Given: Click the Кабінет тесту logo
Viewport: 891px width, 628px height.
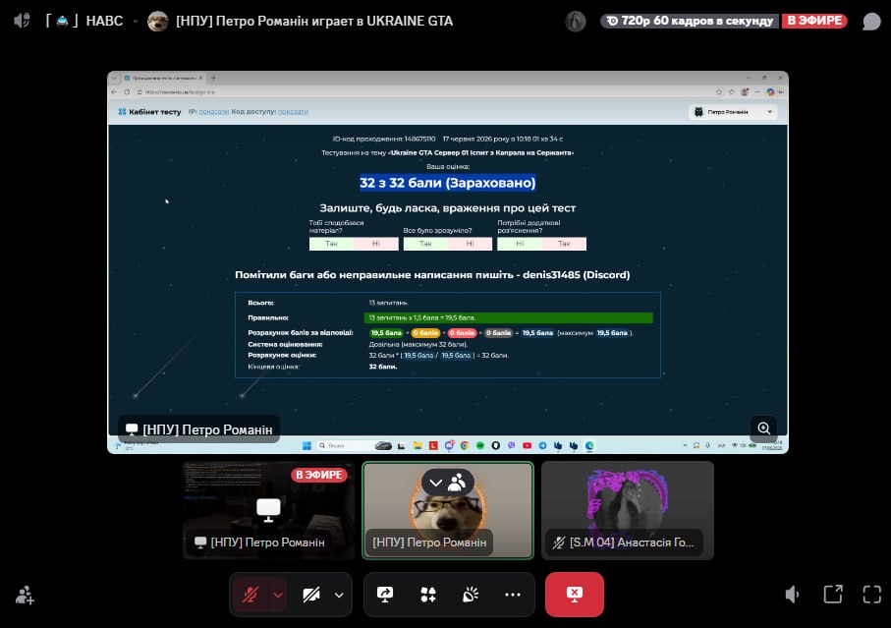Looking at the screenshot, I should click(149, 112).
